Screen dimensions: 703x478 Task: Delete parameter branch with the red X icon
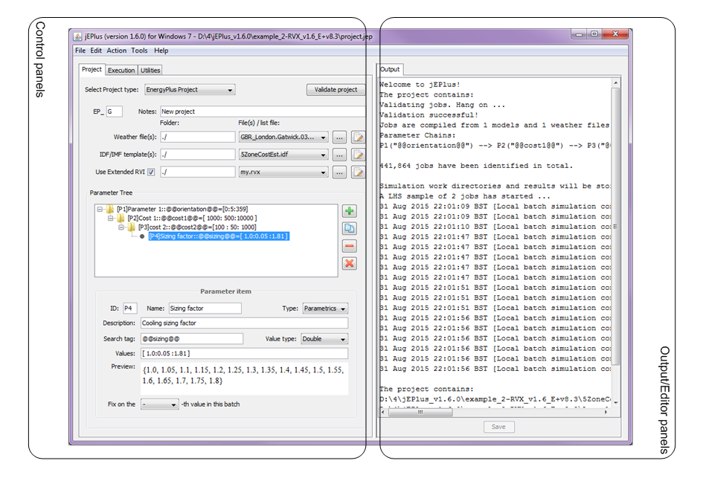click(x=349, y=263)
